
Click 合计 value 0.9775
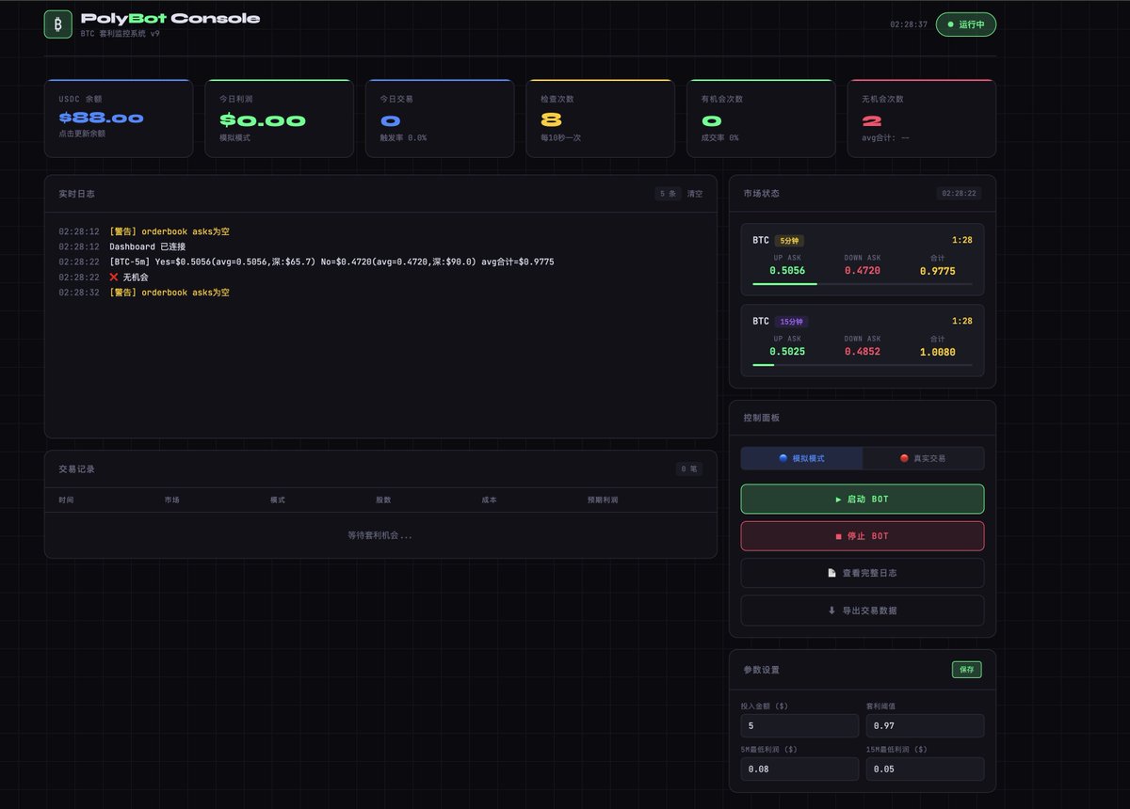click(x=938, y=271)
